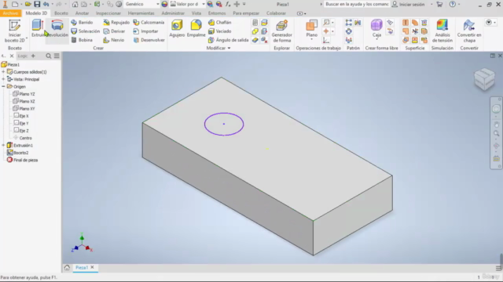The width and height of the screenshot is (503, 282).
Task: Select the Caja freeform box tool
Action: coord(376,28)
